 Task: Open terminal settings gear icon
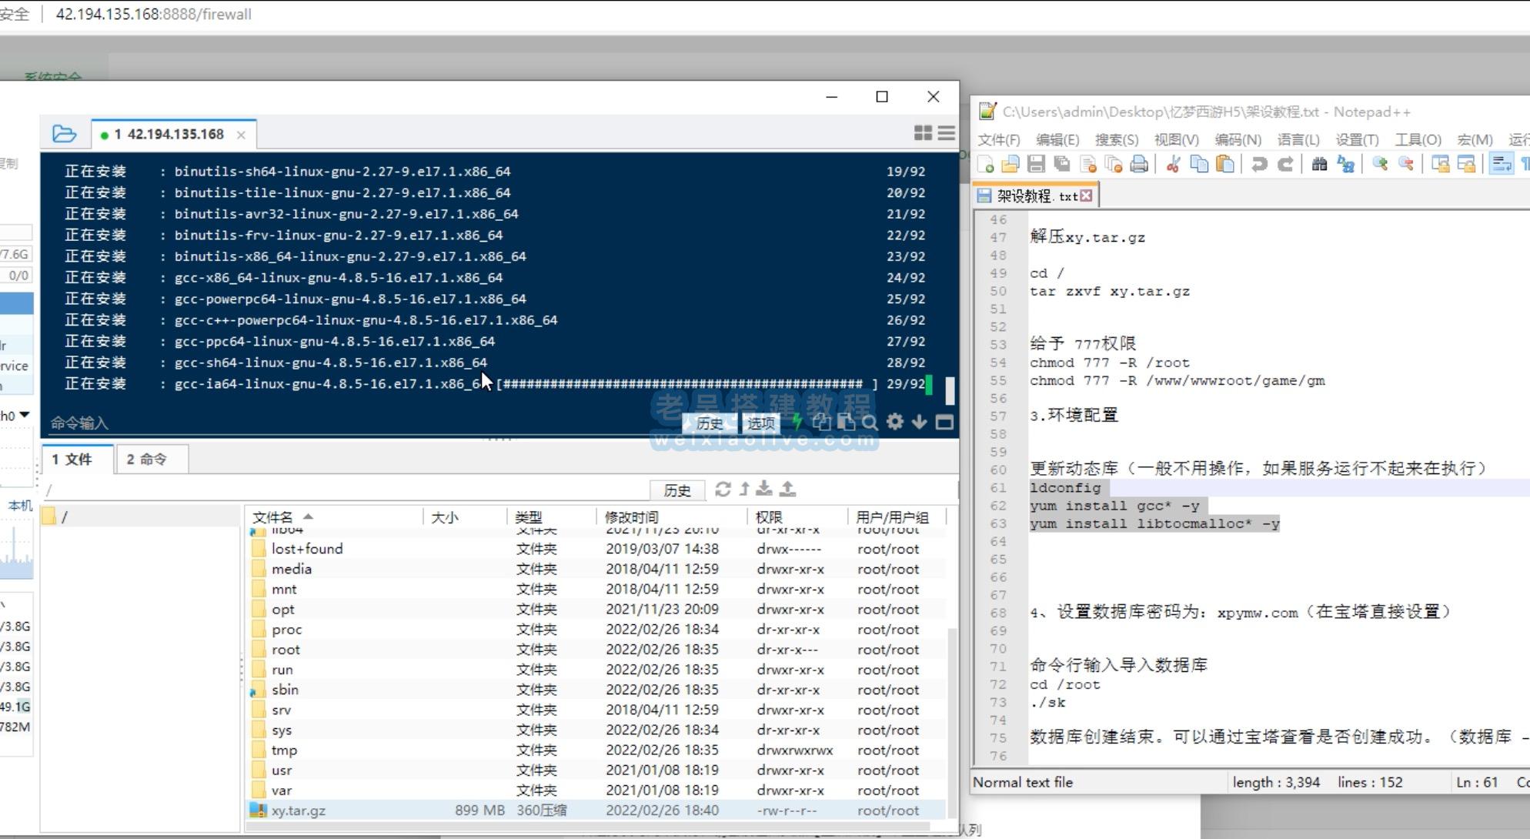point(894,422)
